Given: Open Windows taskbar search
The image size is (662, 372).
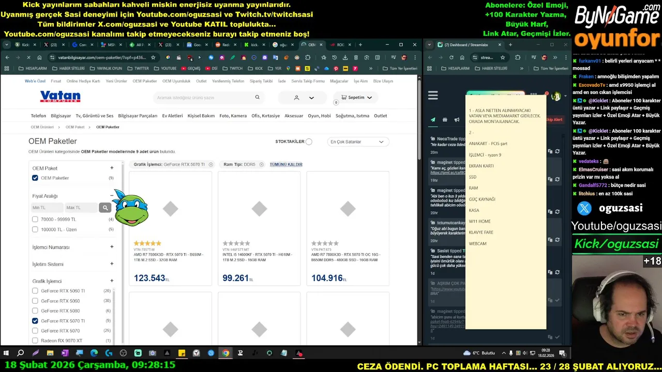Looking at the screenshot, I should 21,353.
